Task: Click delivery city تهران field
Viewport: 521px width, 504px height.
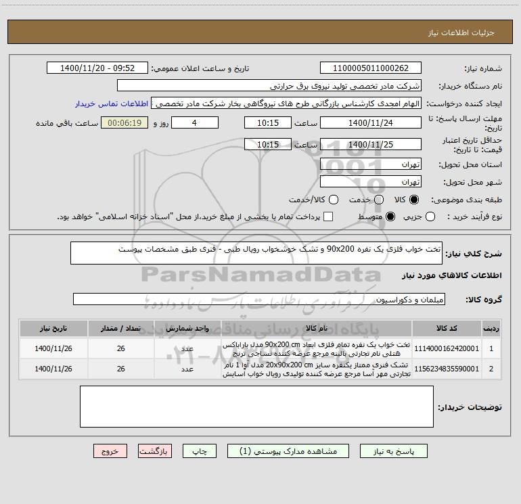Action: pos(371,182)
